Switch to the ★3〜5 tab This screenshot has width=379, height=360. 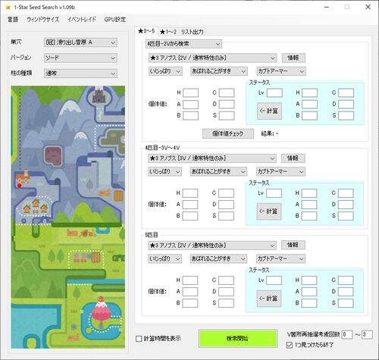tap(146, 31)
